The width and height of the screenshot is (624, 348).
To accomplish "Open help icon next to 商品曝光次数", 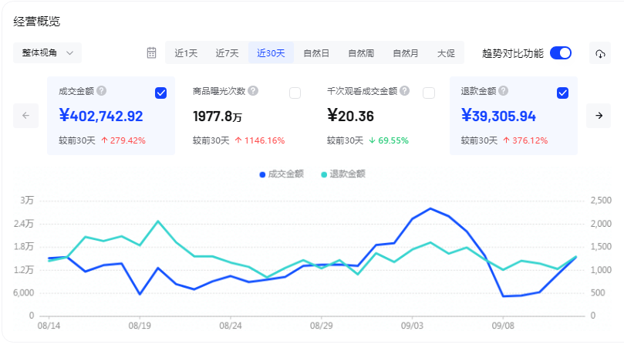I will (253, 91).
